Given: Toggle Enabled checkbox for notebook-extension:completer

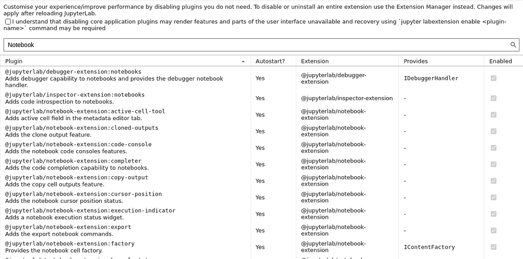Looking at the screenshot, I should [x=494, y=164].
